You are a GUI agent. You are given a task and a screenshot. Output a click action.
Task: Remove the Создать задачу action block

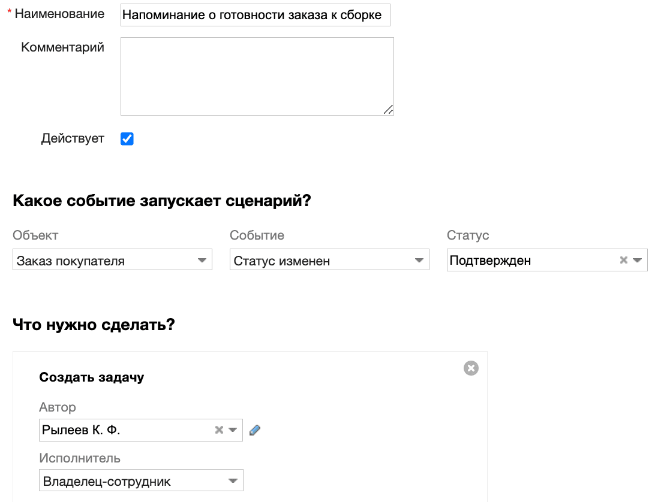pyautogui.click(x=471, y=368)
